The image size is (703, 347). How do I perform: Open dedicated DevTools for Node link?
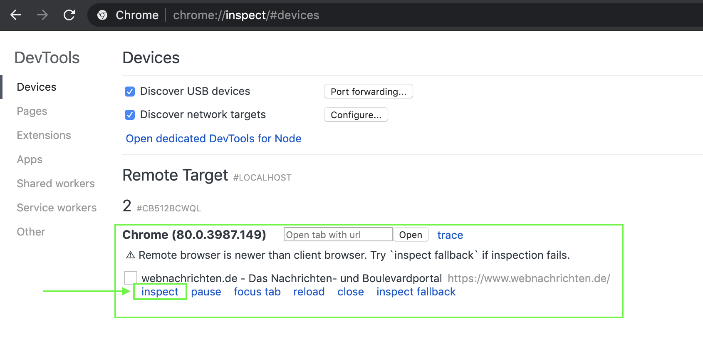pos(213,139)
